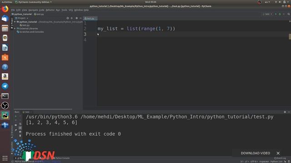Open LibreOffice Writer from the dock
Viewport: 291px width, 163px height.
(x=5, y=48)
